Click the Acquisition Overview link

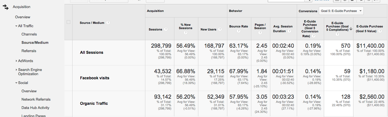pos(23,17)
